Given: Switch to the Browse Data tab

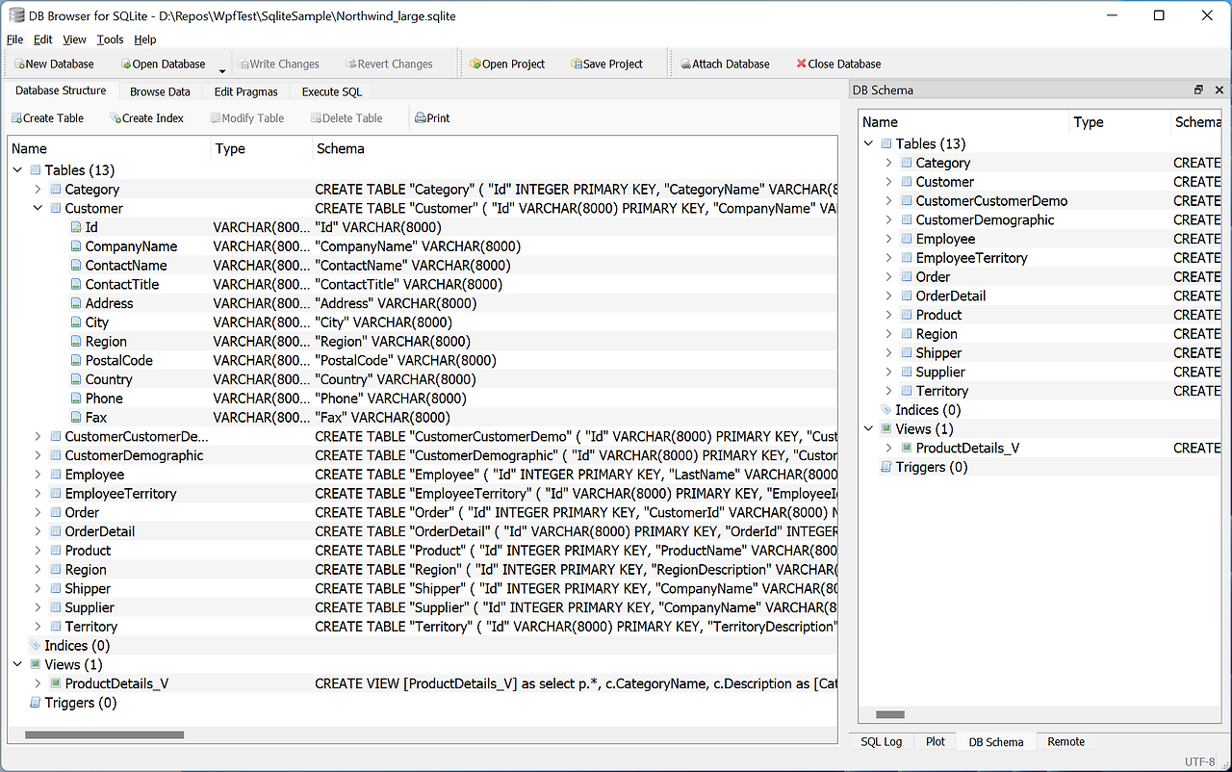Looking at the screenshot, I should coord(160,91).
